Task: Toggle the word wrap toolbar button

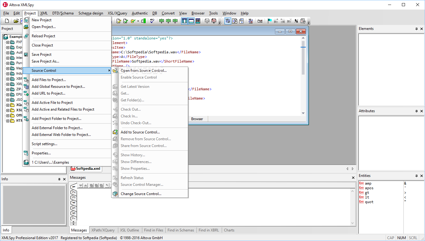Action: click(x=228, y=21)
